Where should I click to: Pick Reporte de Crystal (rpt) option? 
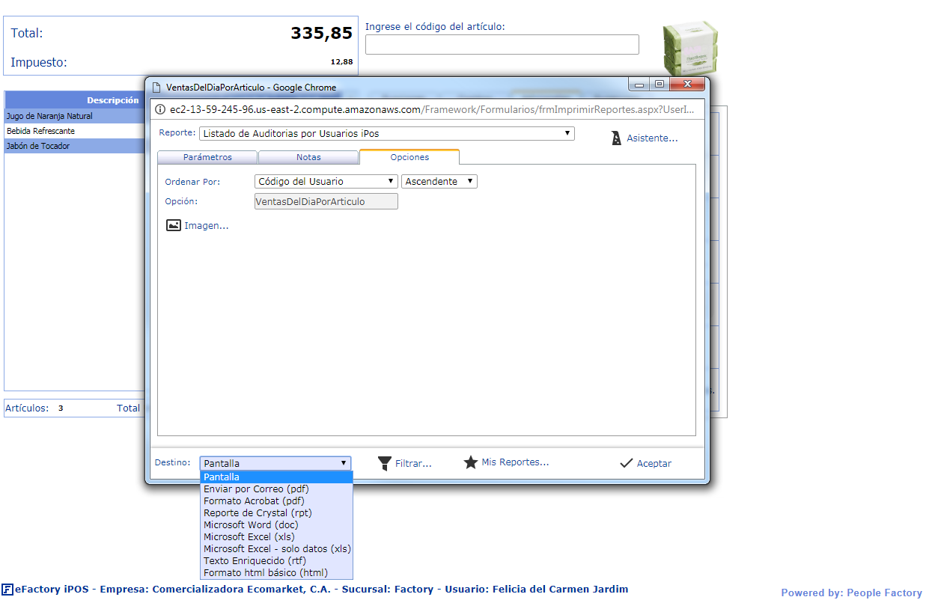[258, 513]
